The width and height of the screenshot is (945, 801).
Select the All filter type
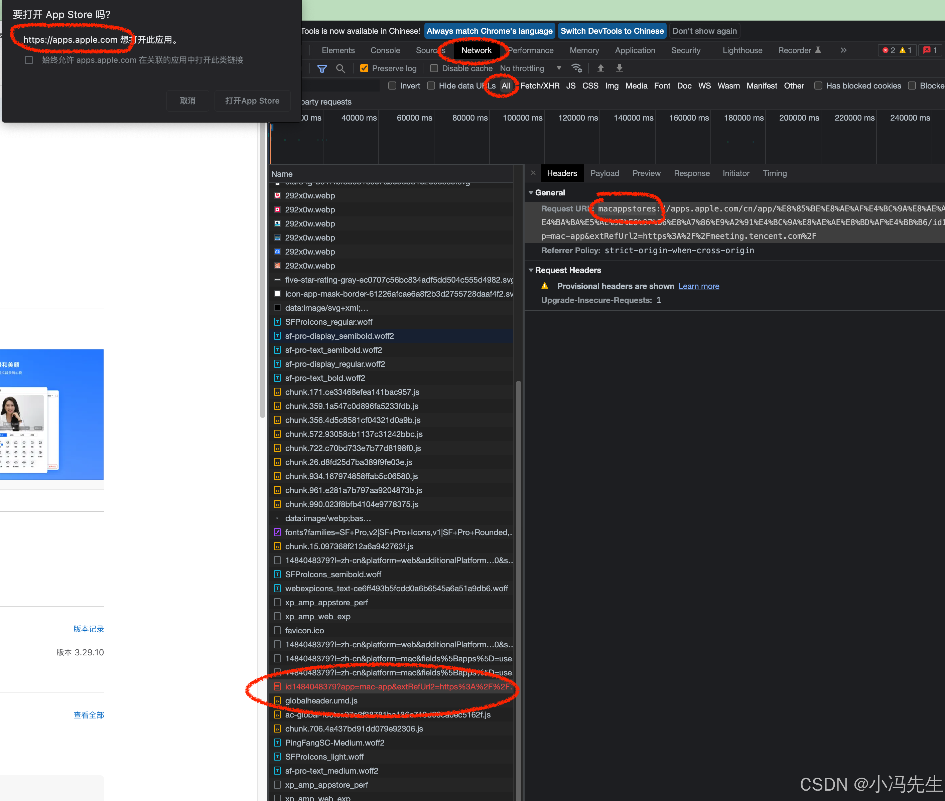506,86
